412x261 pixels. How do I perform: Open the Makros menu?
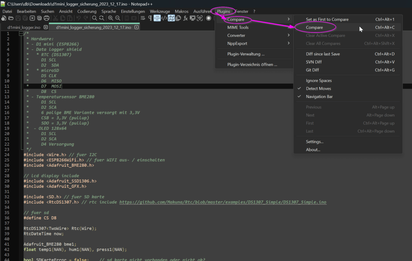click(x=181, y=11)
